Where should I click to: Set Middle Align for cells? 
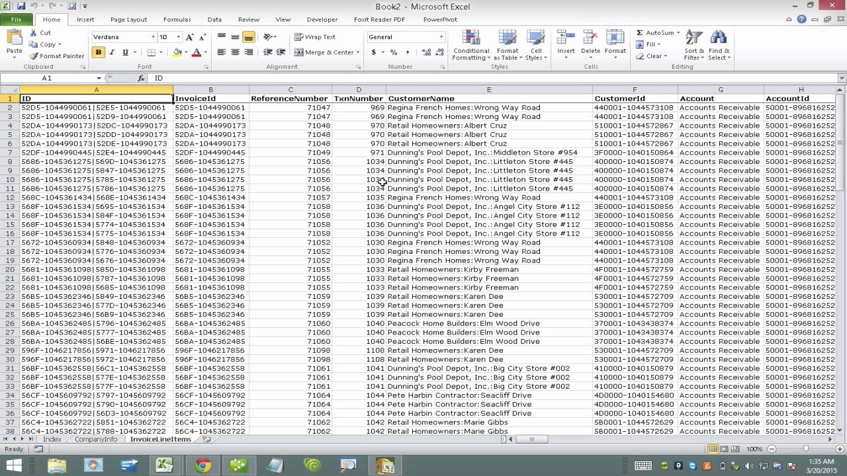(x=235, y=37)
